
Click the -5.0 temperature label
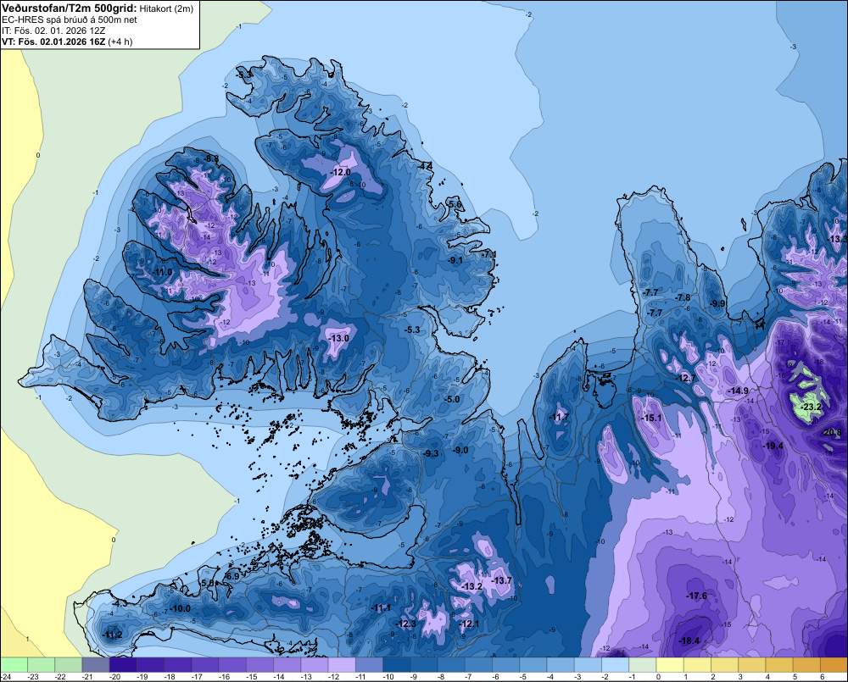click(452, 399)
